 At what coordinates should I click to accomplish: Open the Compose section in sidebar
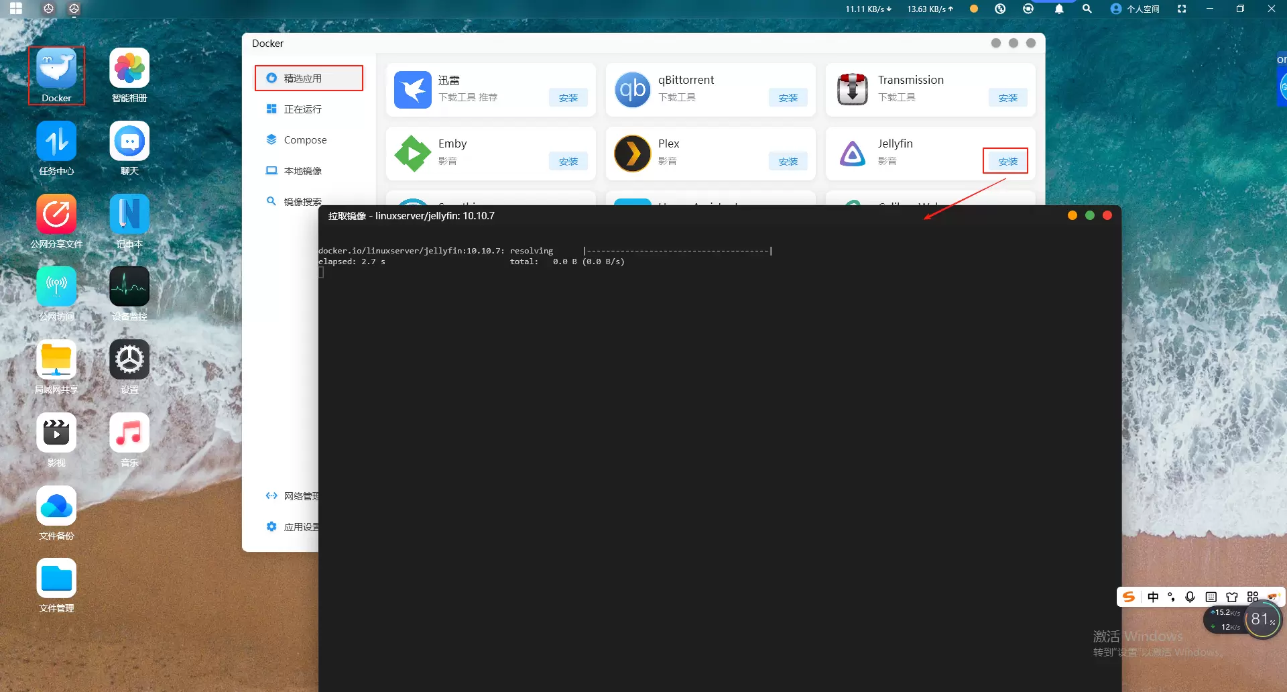305,140
